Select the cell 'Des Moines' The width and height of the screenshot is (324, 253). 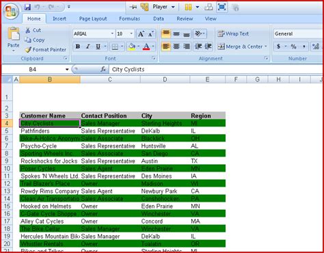point(165,176)
